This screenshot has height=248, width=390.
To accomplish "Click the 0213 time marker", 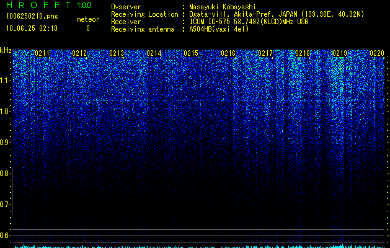I will click(x=117, y=53).
